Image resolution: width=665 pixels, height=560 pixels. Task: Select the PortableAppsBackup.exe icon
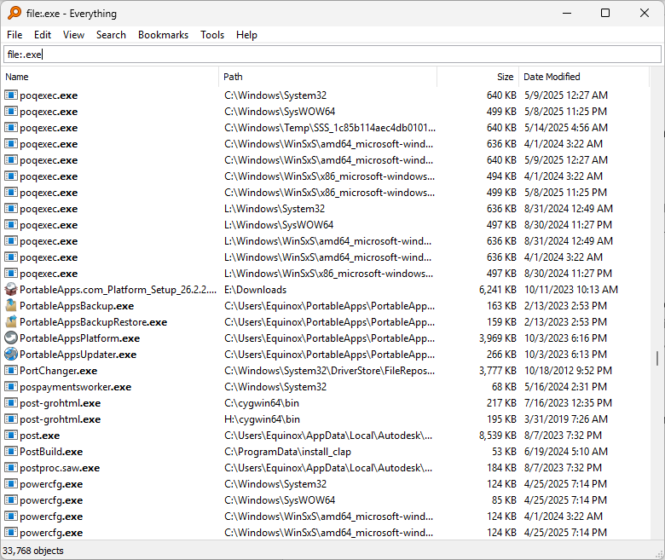click(x=11, y=306)
